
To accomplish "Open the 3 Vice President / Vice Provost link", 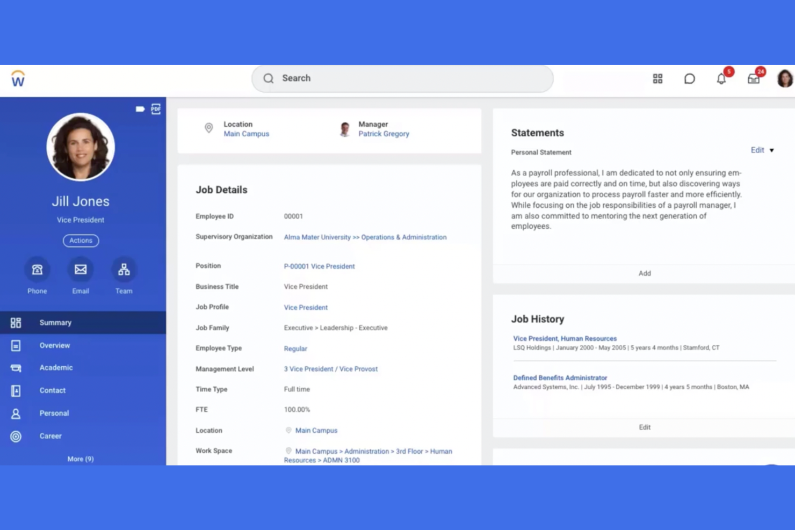I will 331,369.
